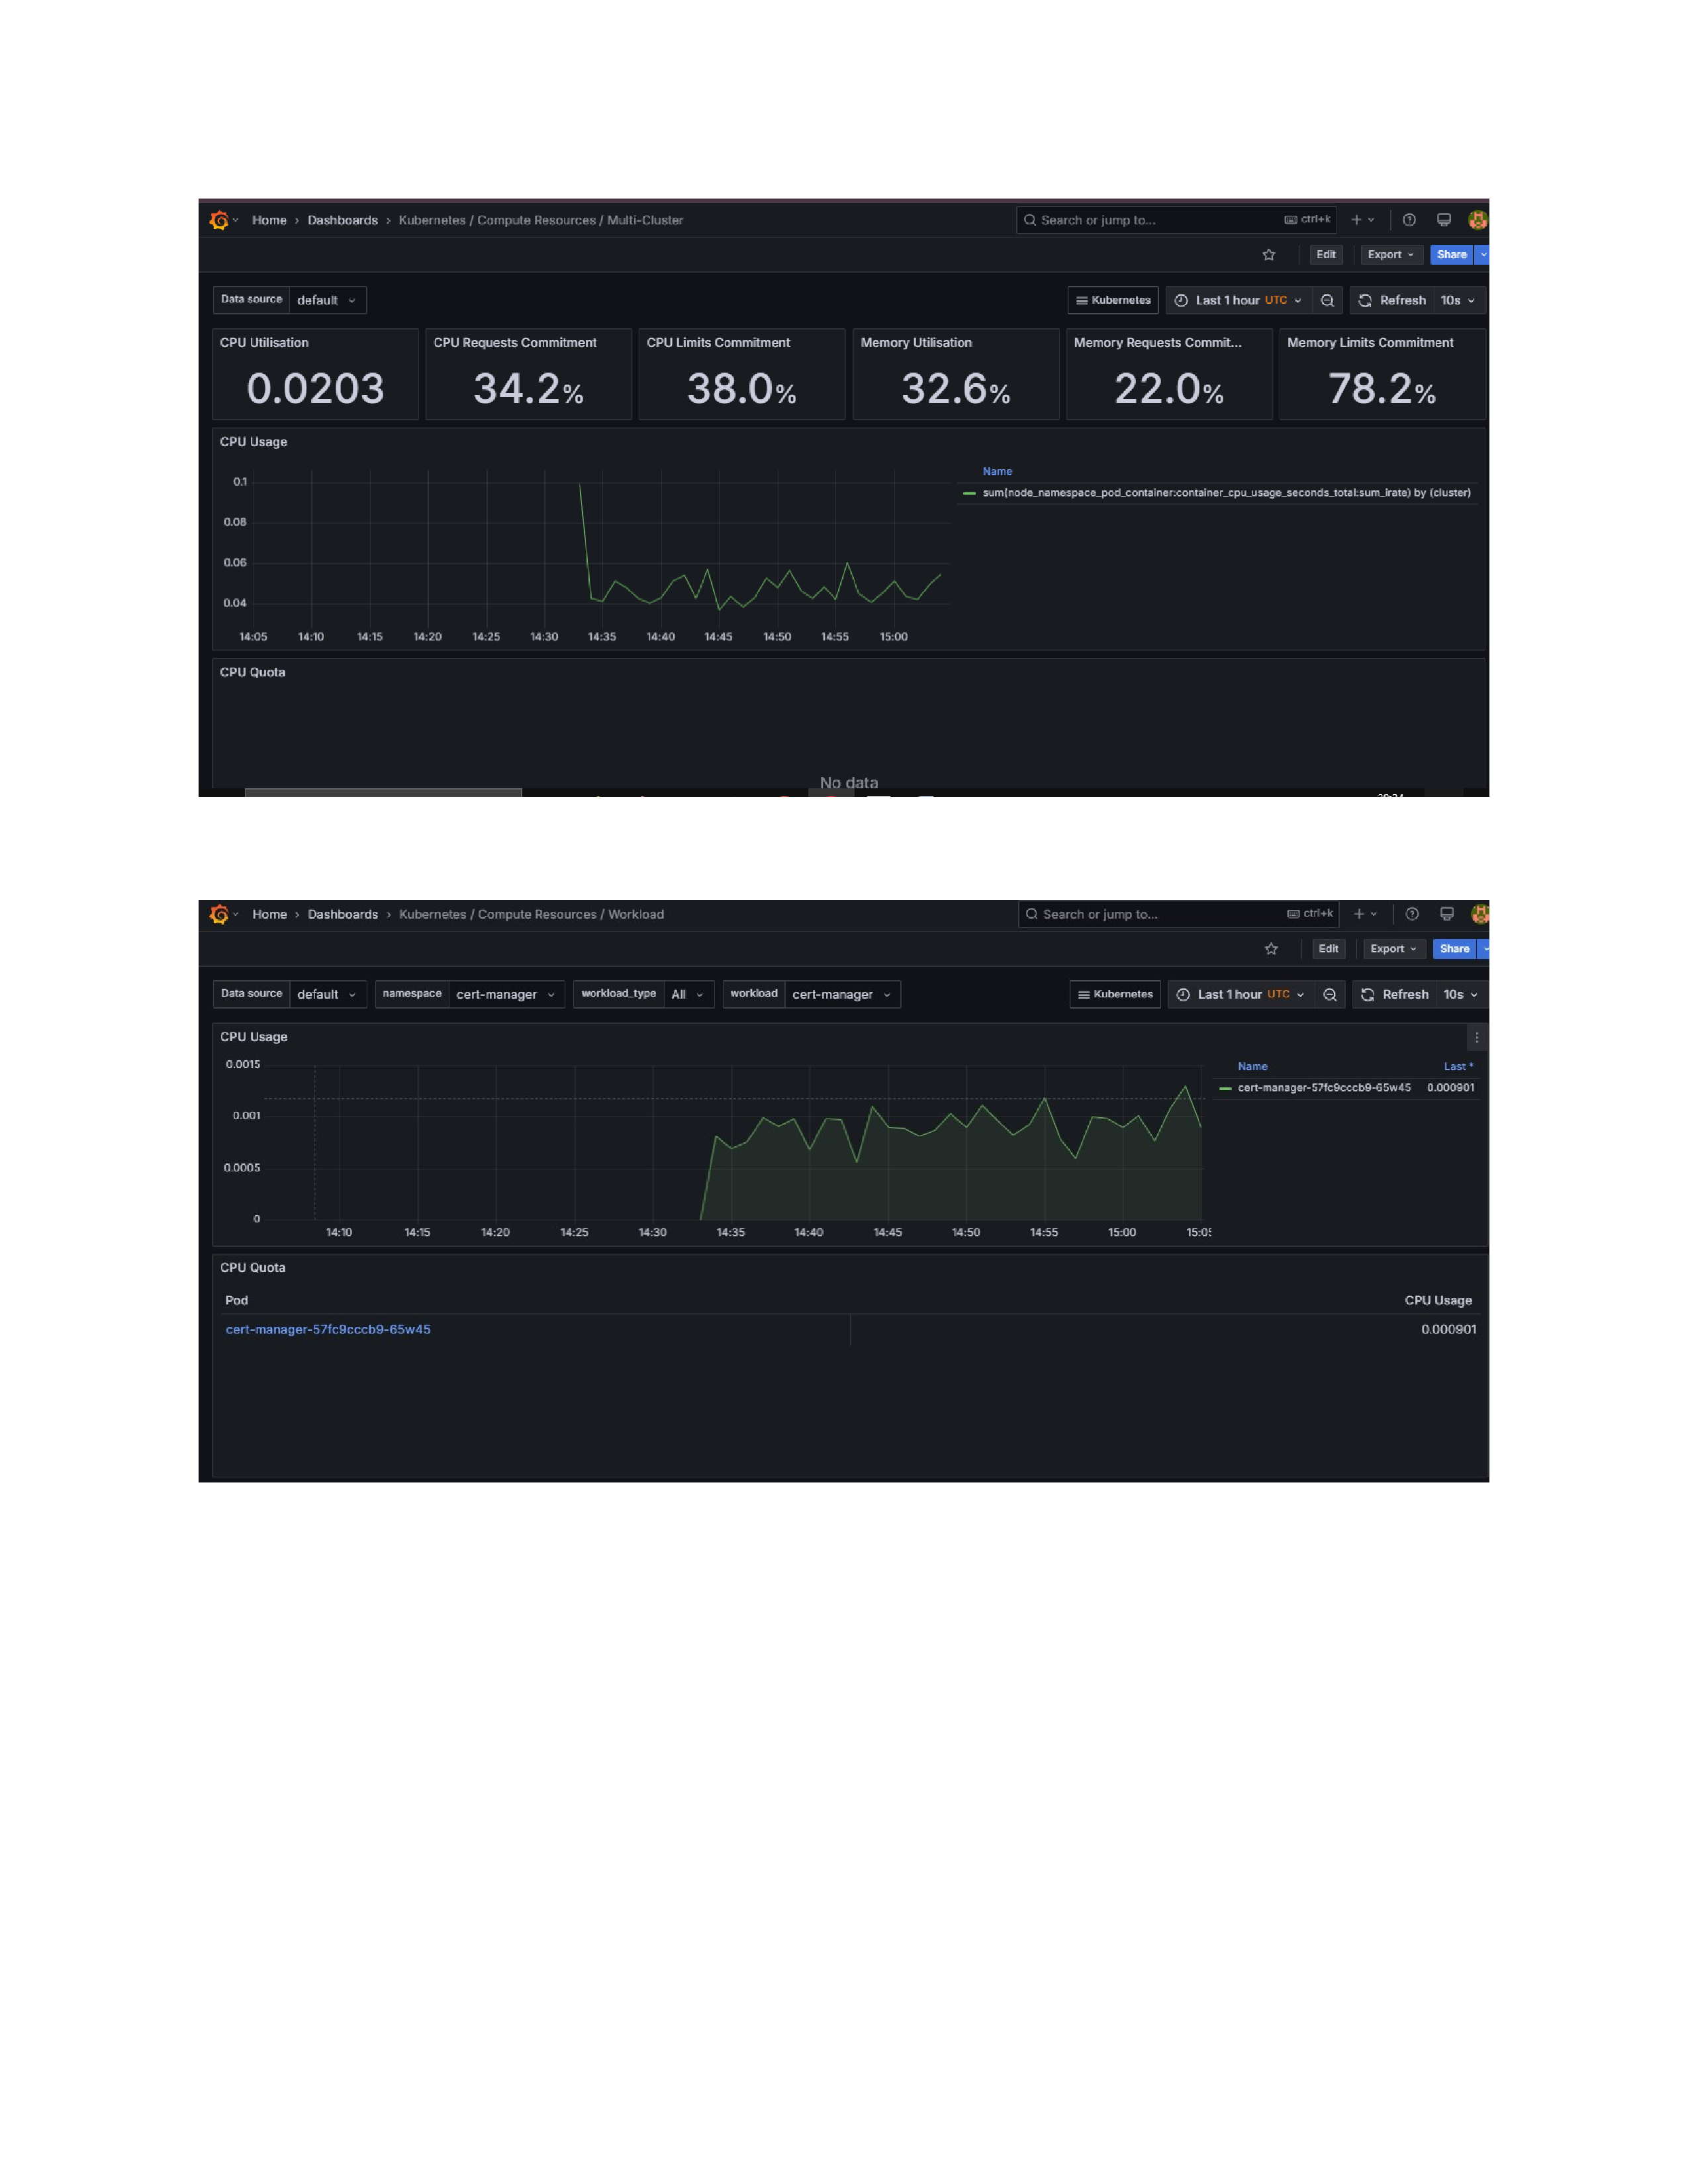Open Last 1 hour time picker in Multi-Cluster dashboard
This screenshot has height=2184, width=1688.
(x=1238, y=300)
